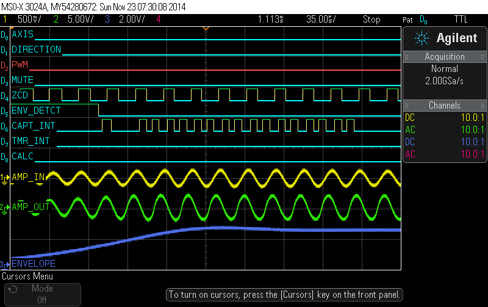Open the Channels panel header
The width and height of the screenshot is (488, 307).
[445, 106]
